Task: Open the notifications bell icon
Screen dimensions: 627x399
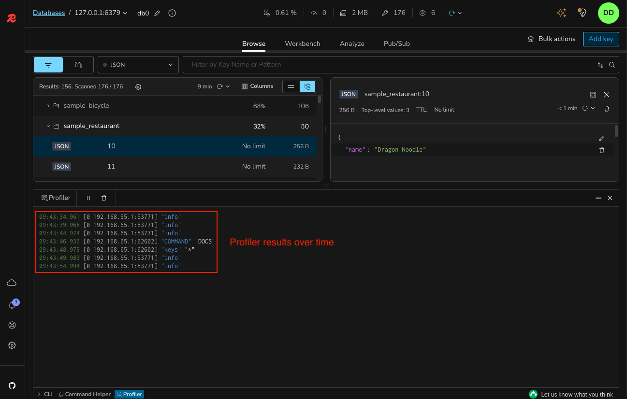Action: [x=12, y=305]
